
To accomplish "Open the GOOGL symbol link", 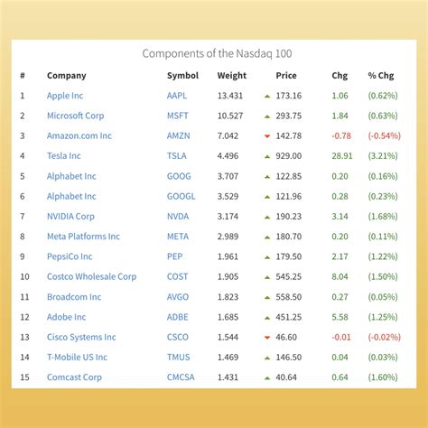I will pyautogui.click(x=181, y=196).
